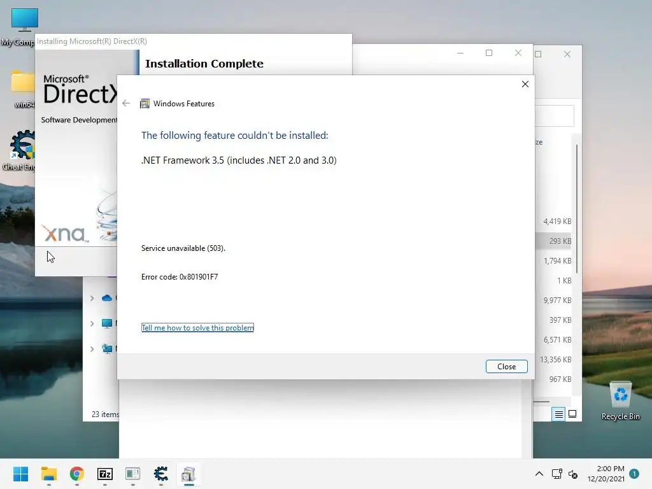The image size is (652, 489).
Task: Expand the OneDrive node in Explorer sidebar
Action: click(x=92, y=298)
